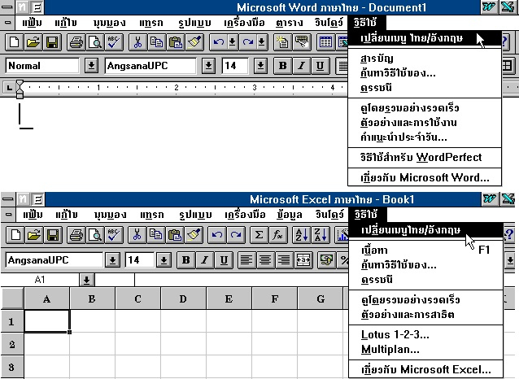Toggle Underline in Word formatting toolbar
Screen dimensions: 519x379
pyautogui.click(x=320, y=66)
